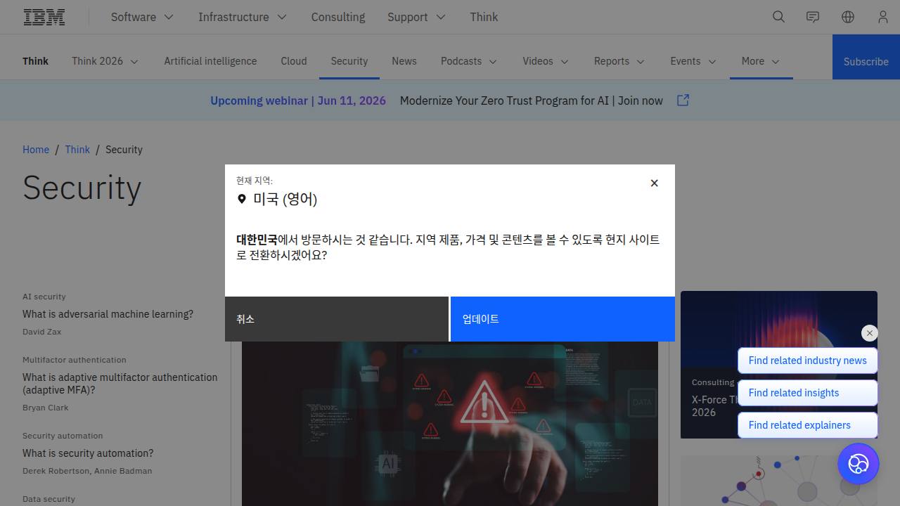The width and height of the screenshot is (900, 506).
Task: Open the Think breadcrumb link
Action: click(x=77, y=150)
